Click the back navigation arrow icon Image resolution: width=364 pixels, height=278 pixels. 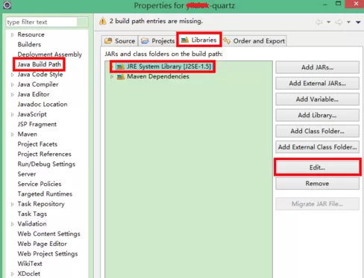coord(318,22)
